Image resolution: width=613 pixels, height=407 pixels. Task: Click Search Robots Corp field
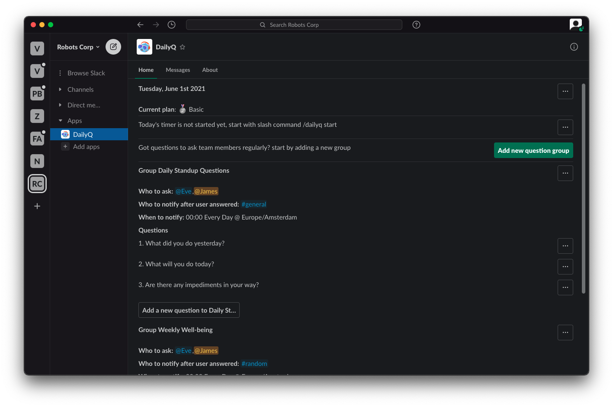pyautogui.click(x=294, y=25)
